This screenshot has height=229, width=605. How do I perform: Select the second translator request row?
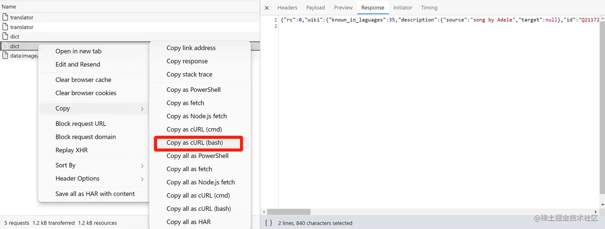click(x=130, y=27)
